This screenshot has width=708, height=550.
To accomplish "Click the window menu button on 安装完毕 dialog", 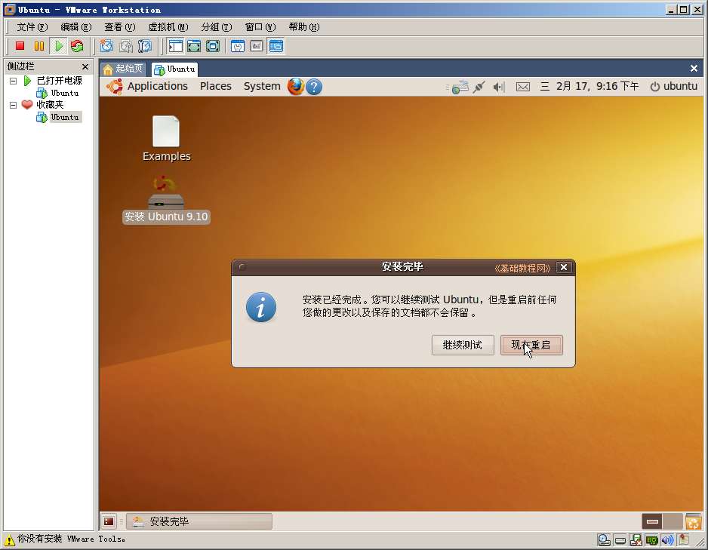I will 242,267.
